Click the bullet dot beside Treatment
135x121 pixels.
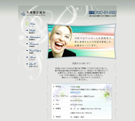click(27, 44)
